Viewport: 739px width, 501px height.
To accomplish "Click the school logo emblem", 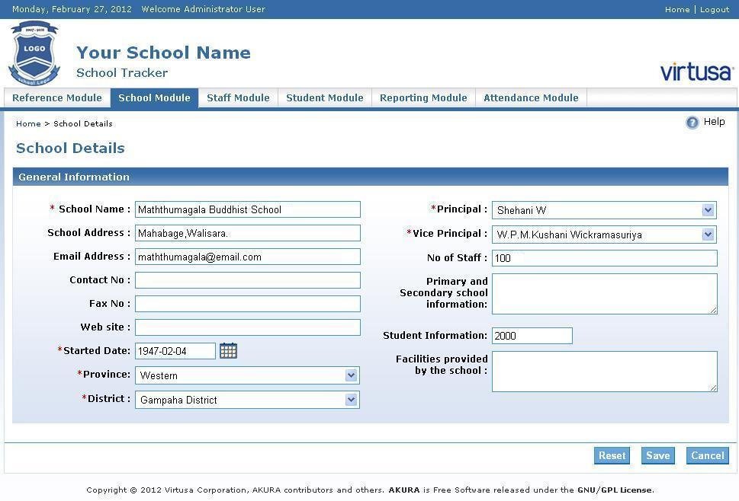I will click(x=34, y=53).
